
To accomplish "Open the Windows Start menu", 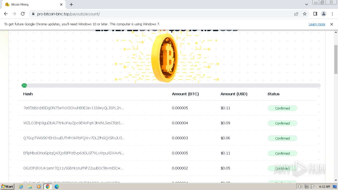I will pyautogui.click(x=7, y=187).
